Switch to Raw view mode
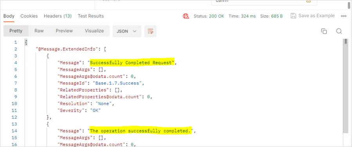The width and height of the screenshot is (352, 147). 39,31
